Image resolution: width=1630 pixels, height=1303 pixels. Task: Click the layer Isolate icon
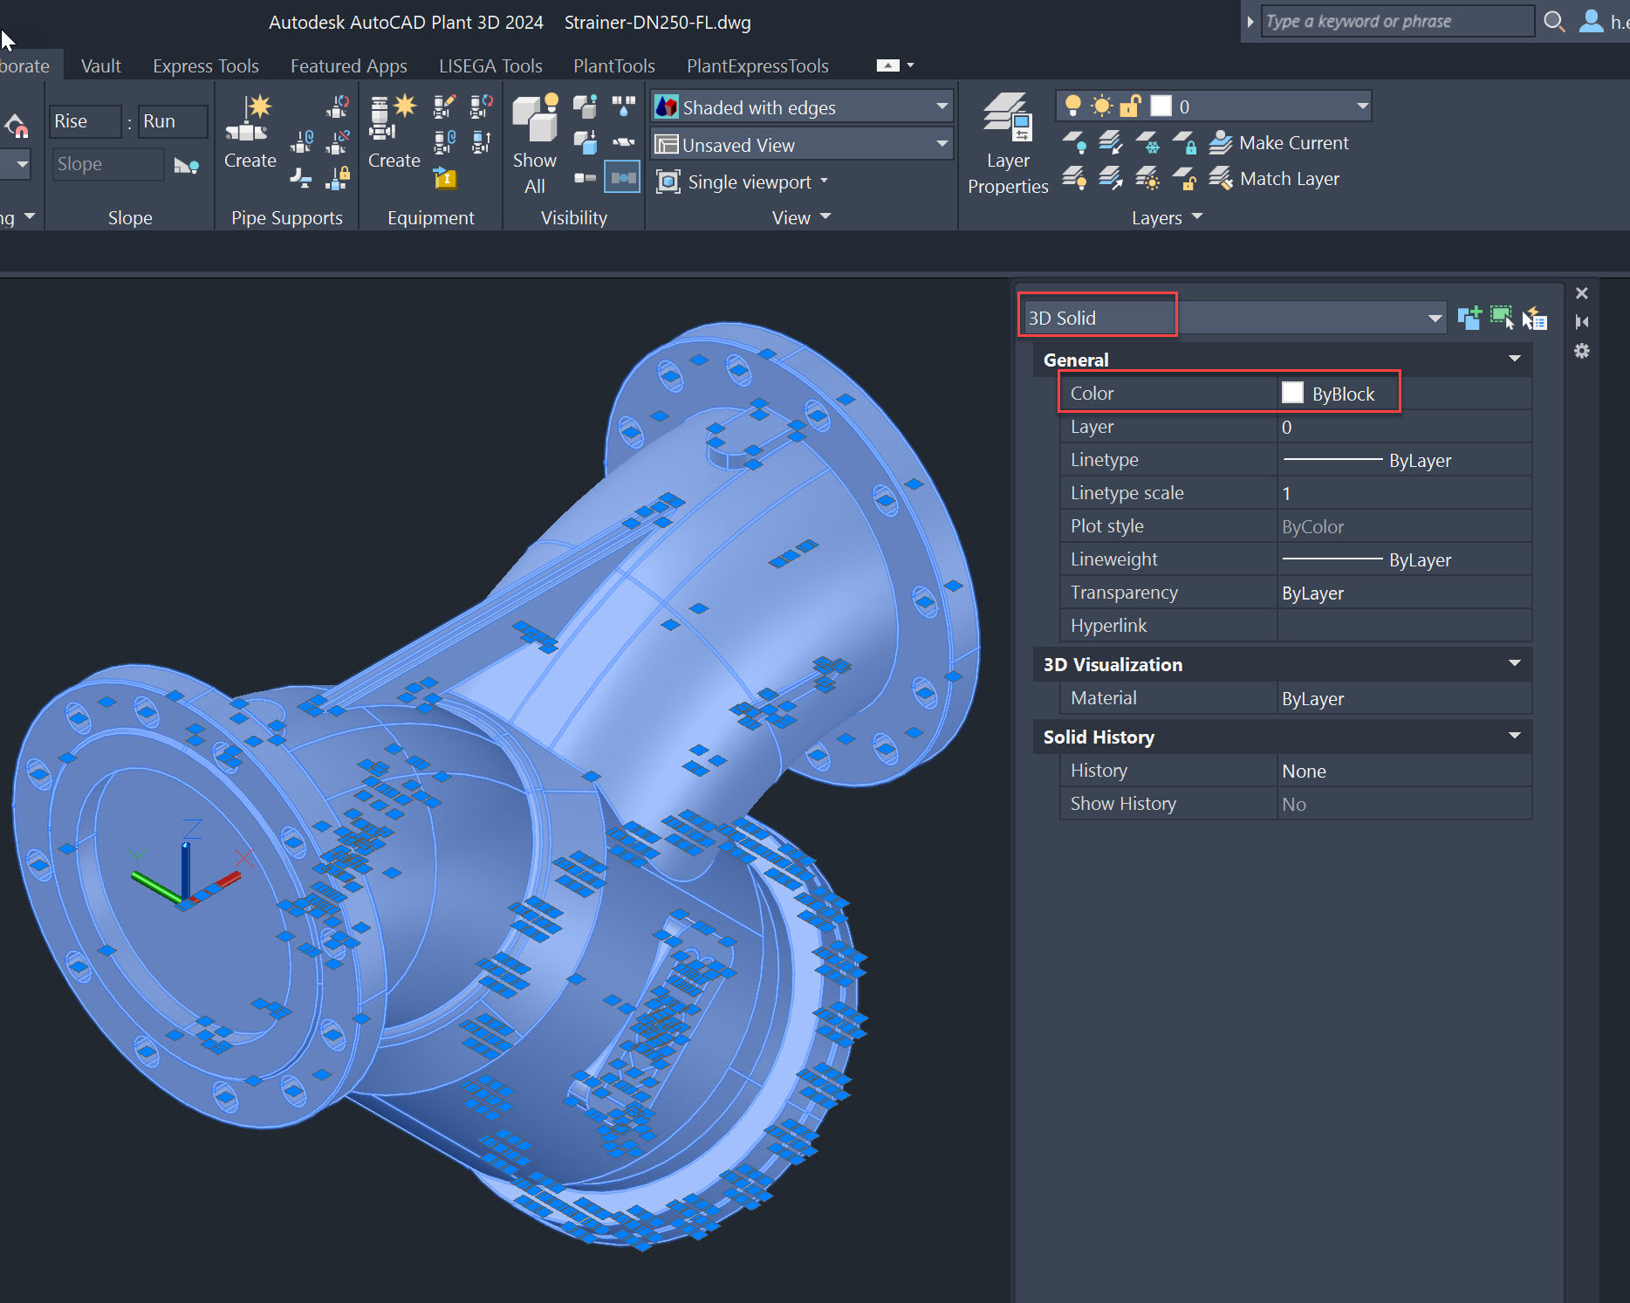[1111, 143]
